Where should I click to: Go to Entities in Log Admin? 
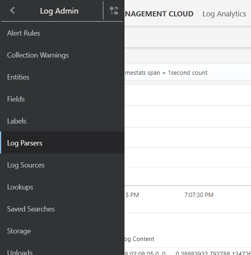pyautogui.click(x=18, y=77)
